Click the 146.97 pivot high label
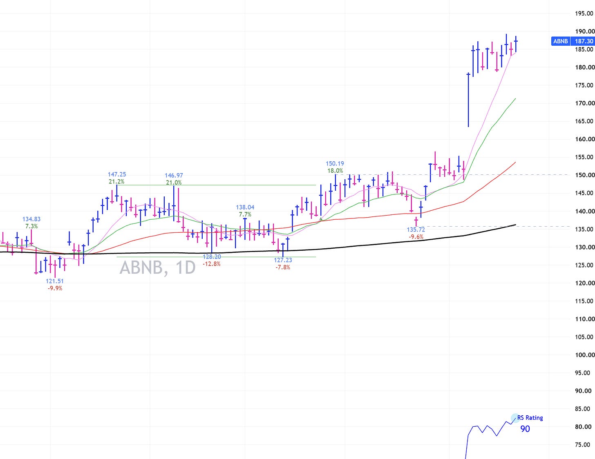This screenshot has height=459, width=595. 174,176
